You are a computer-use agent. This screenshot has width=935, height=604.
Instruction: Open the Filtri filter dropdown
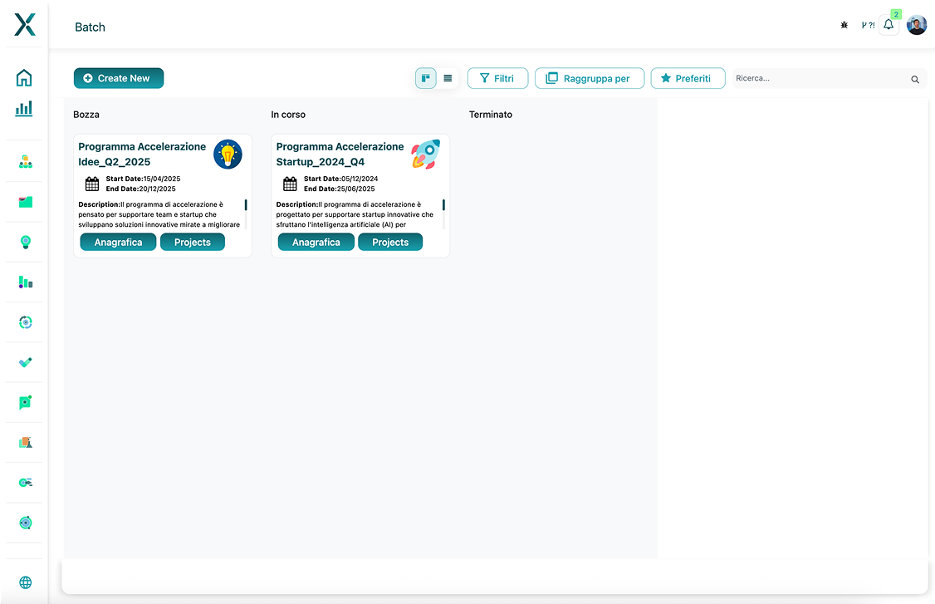(497, 78)
